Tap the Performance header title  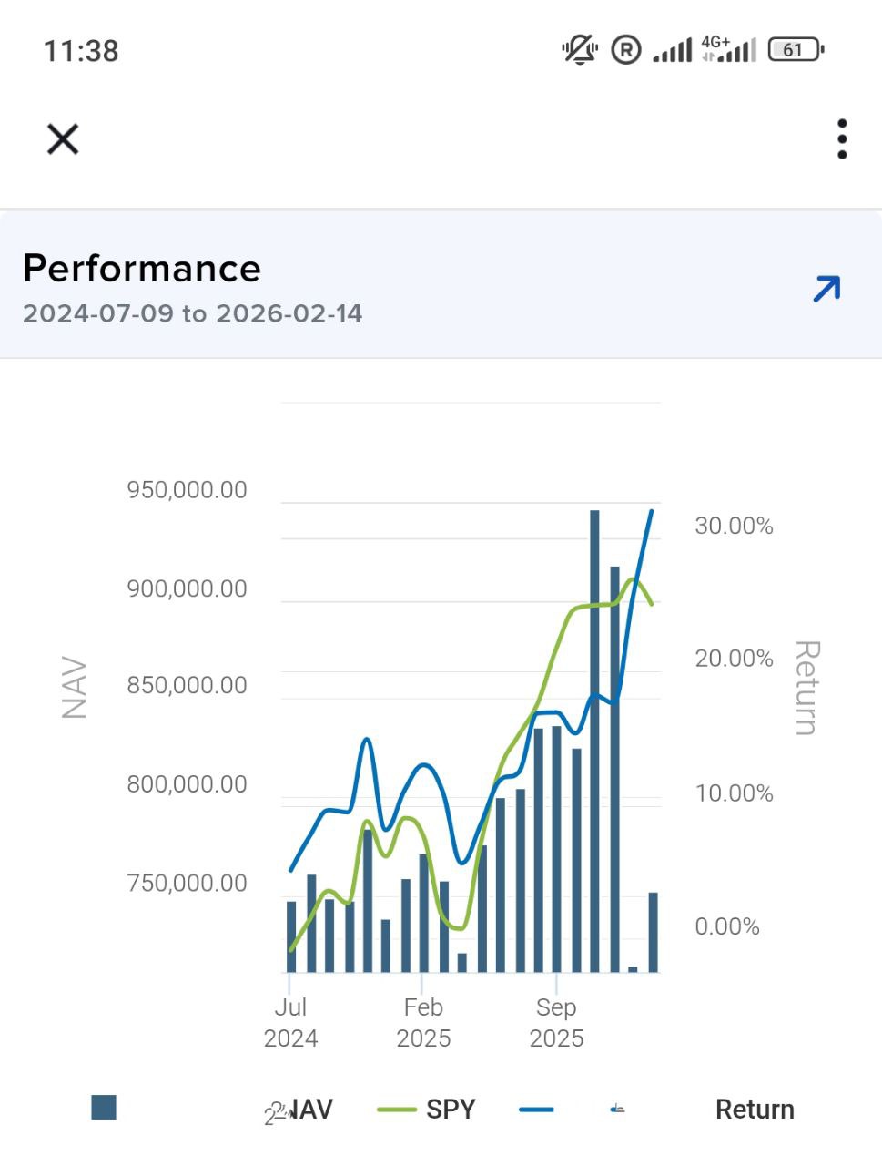pyautogui.click(x=142, y=269)
